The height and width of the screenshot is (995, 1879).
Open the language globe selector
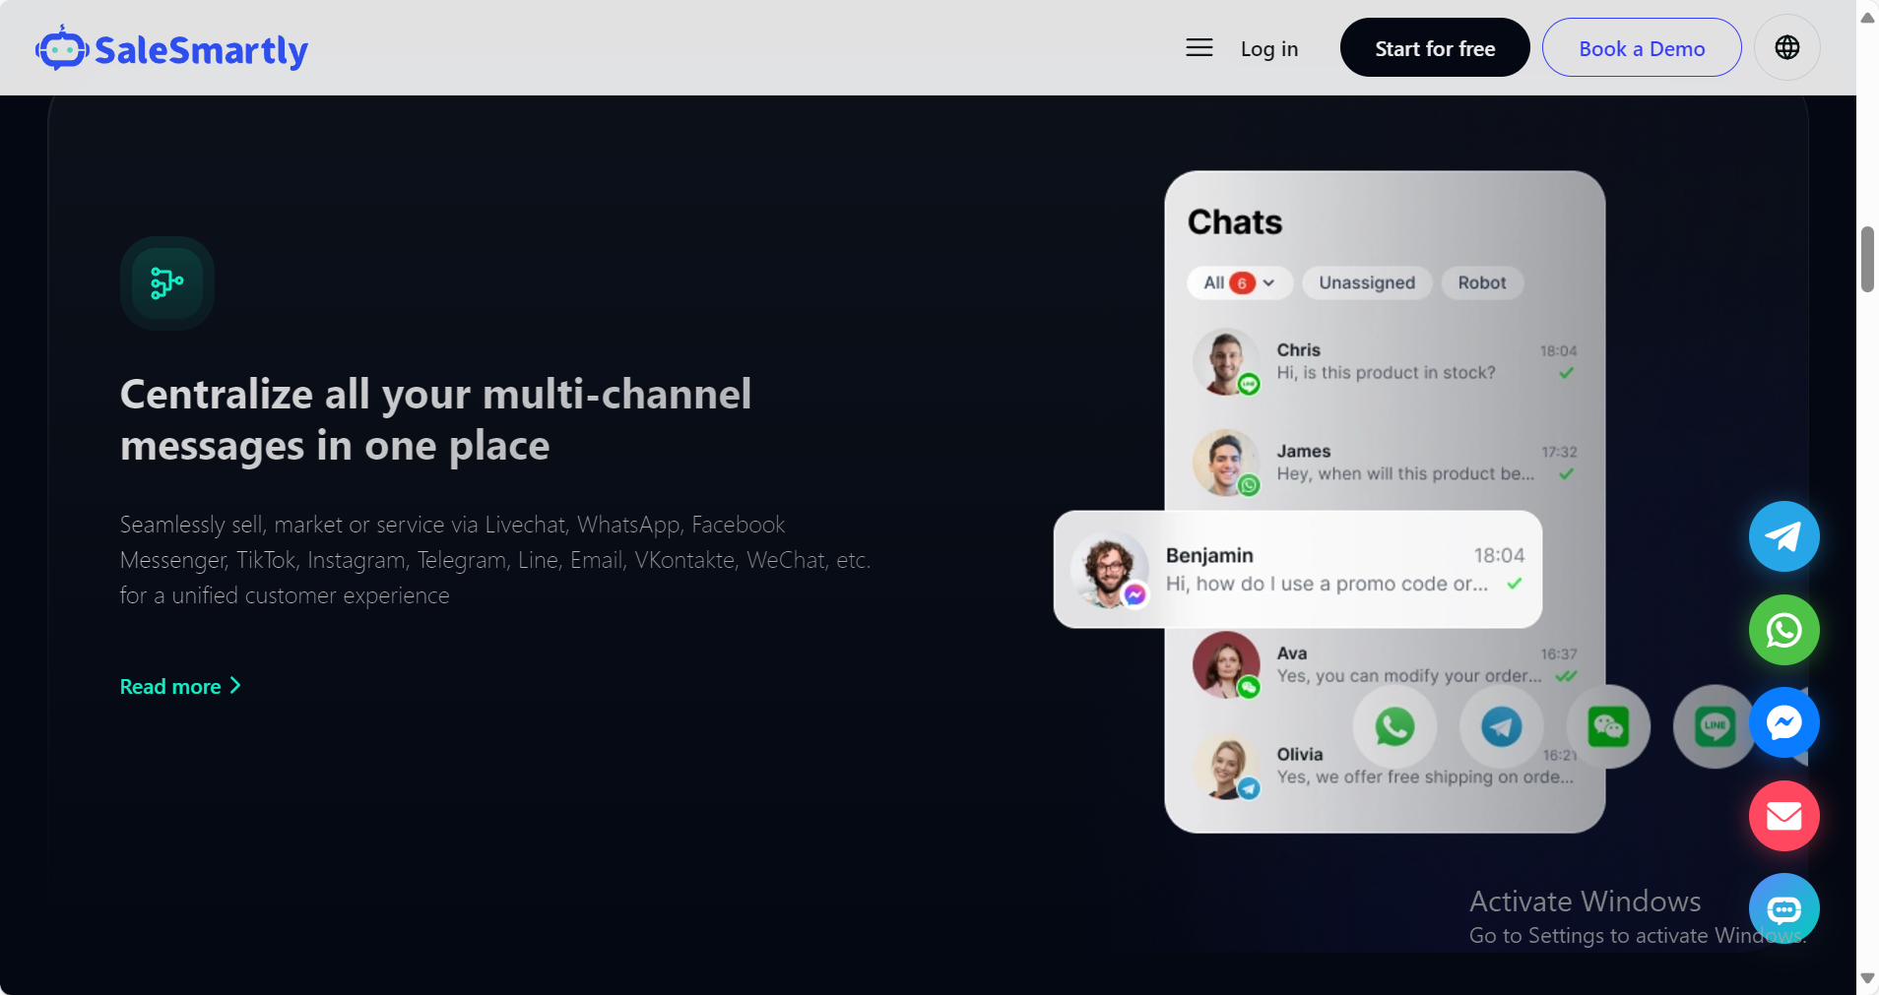tap(1786, 47)
